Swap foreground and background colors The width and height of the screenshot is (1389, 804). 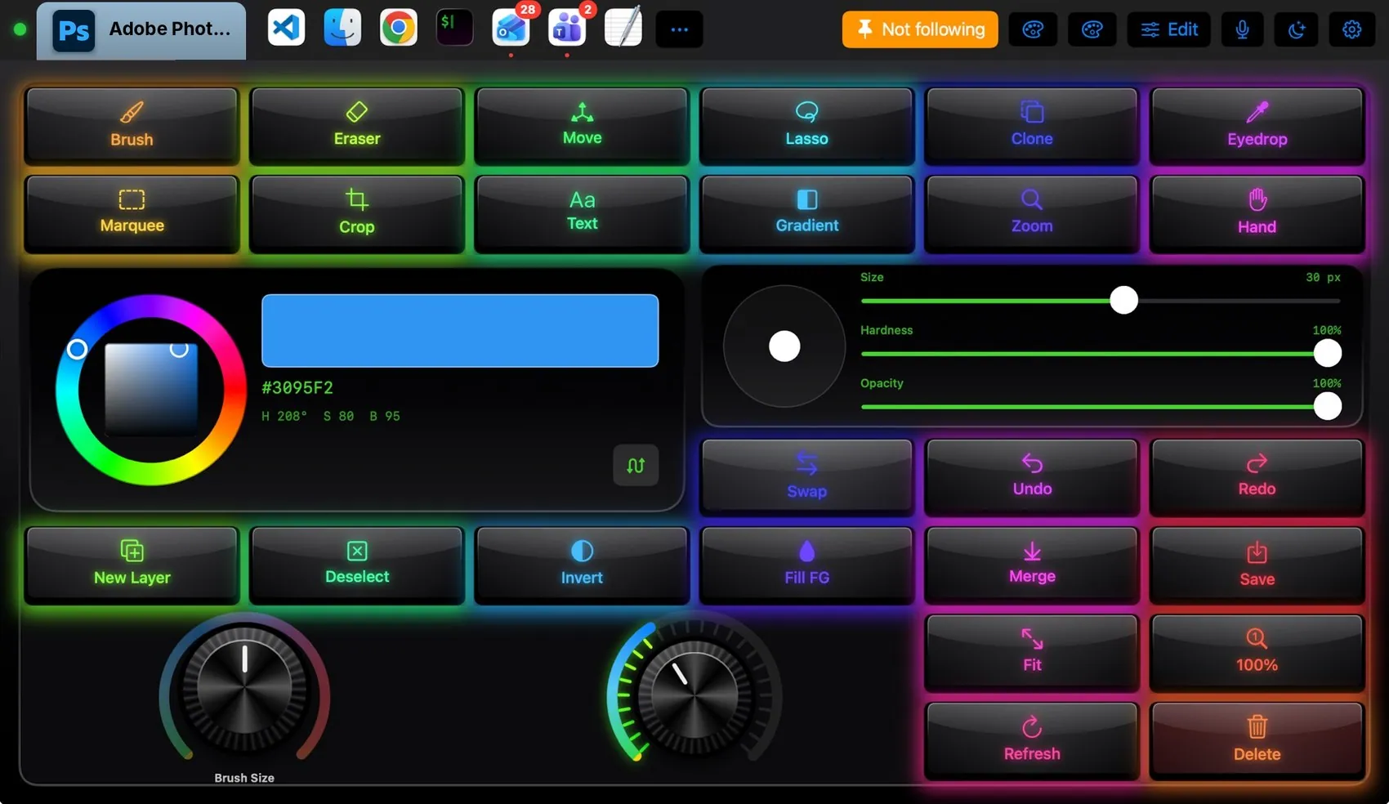tap(806, 476)
